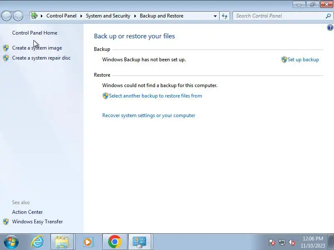Go to System and Security breadcrumb

[108, 16]
